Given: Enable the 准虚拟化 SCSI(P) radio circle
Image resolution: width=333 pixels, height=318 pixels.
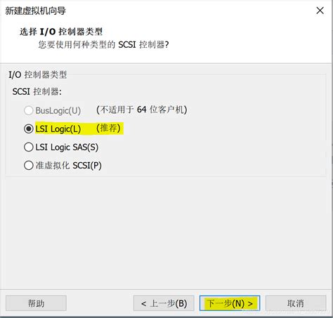Looking at the screenshot, I should (x=29, y=166).
